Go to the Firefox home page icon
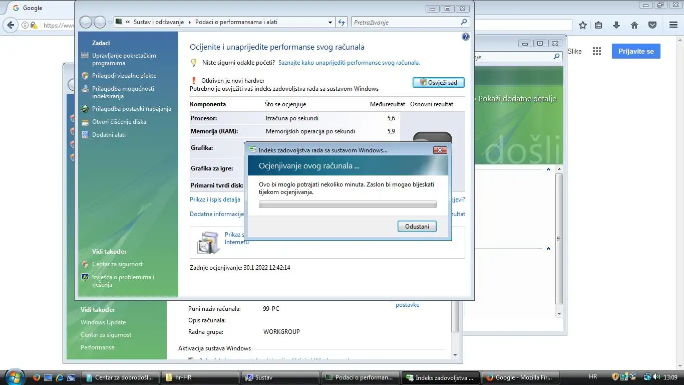Image resolution: width=684 pixels, height=385 pixels. (634, 25)
